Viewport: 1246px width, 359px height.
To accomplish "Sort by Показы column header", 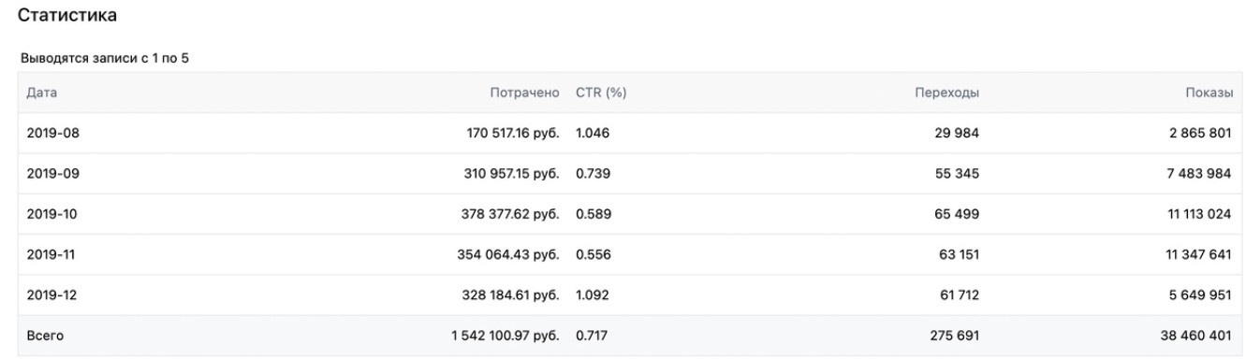I will (x=1208, y=93).
